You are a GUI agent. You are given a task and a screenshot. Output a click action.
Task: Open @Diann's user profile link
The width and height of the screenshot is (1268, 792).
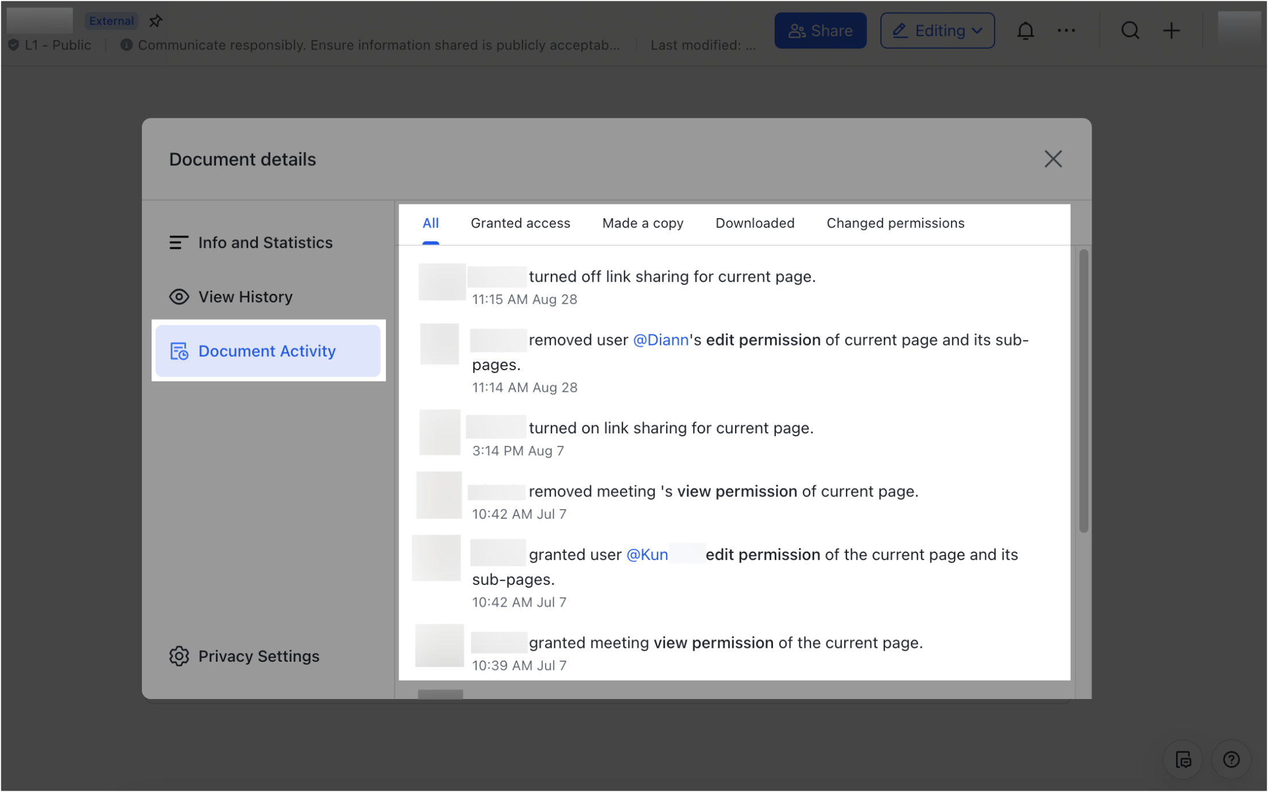tap(660, 340)
